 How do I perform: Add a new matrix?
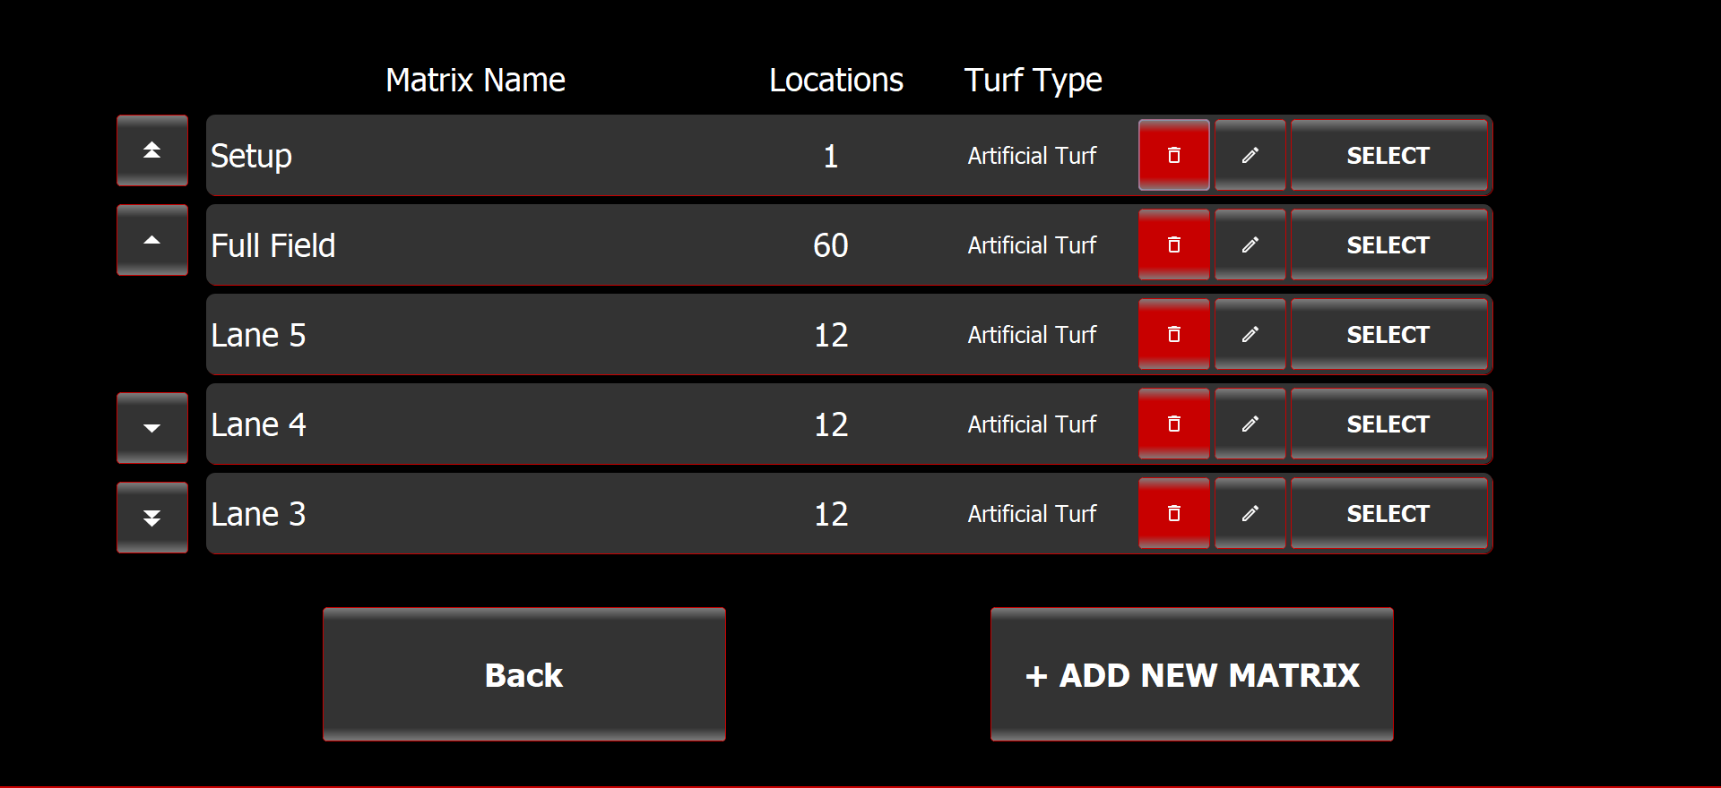[1191, 674]
